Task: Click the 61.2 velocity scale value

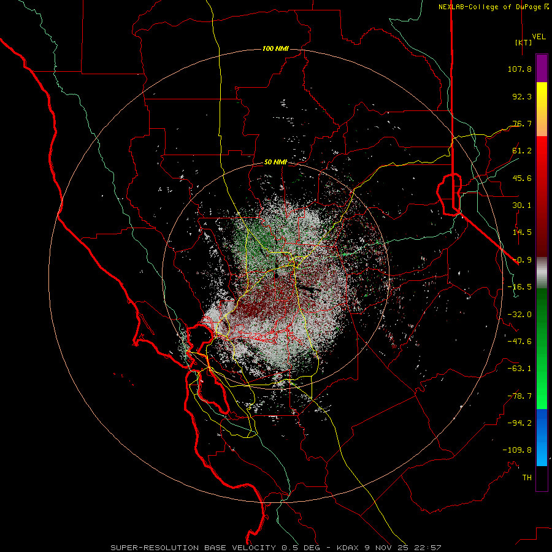Action: click(x=522, y=151)
